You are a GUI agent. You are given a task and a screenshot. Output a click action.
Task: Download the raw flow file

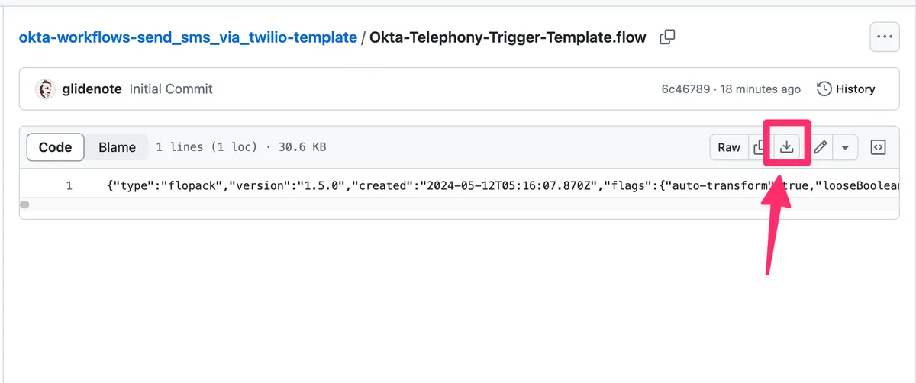click(787, 147)
